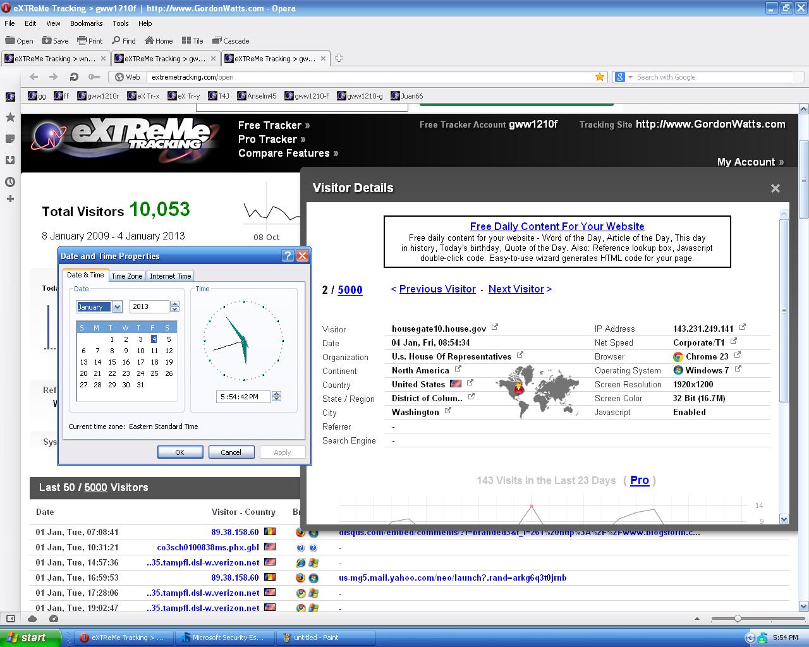Close the Visitor Details overlay
The image size is (809, 647).
tap(776, 188)
